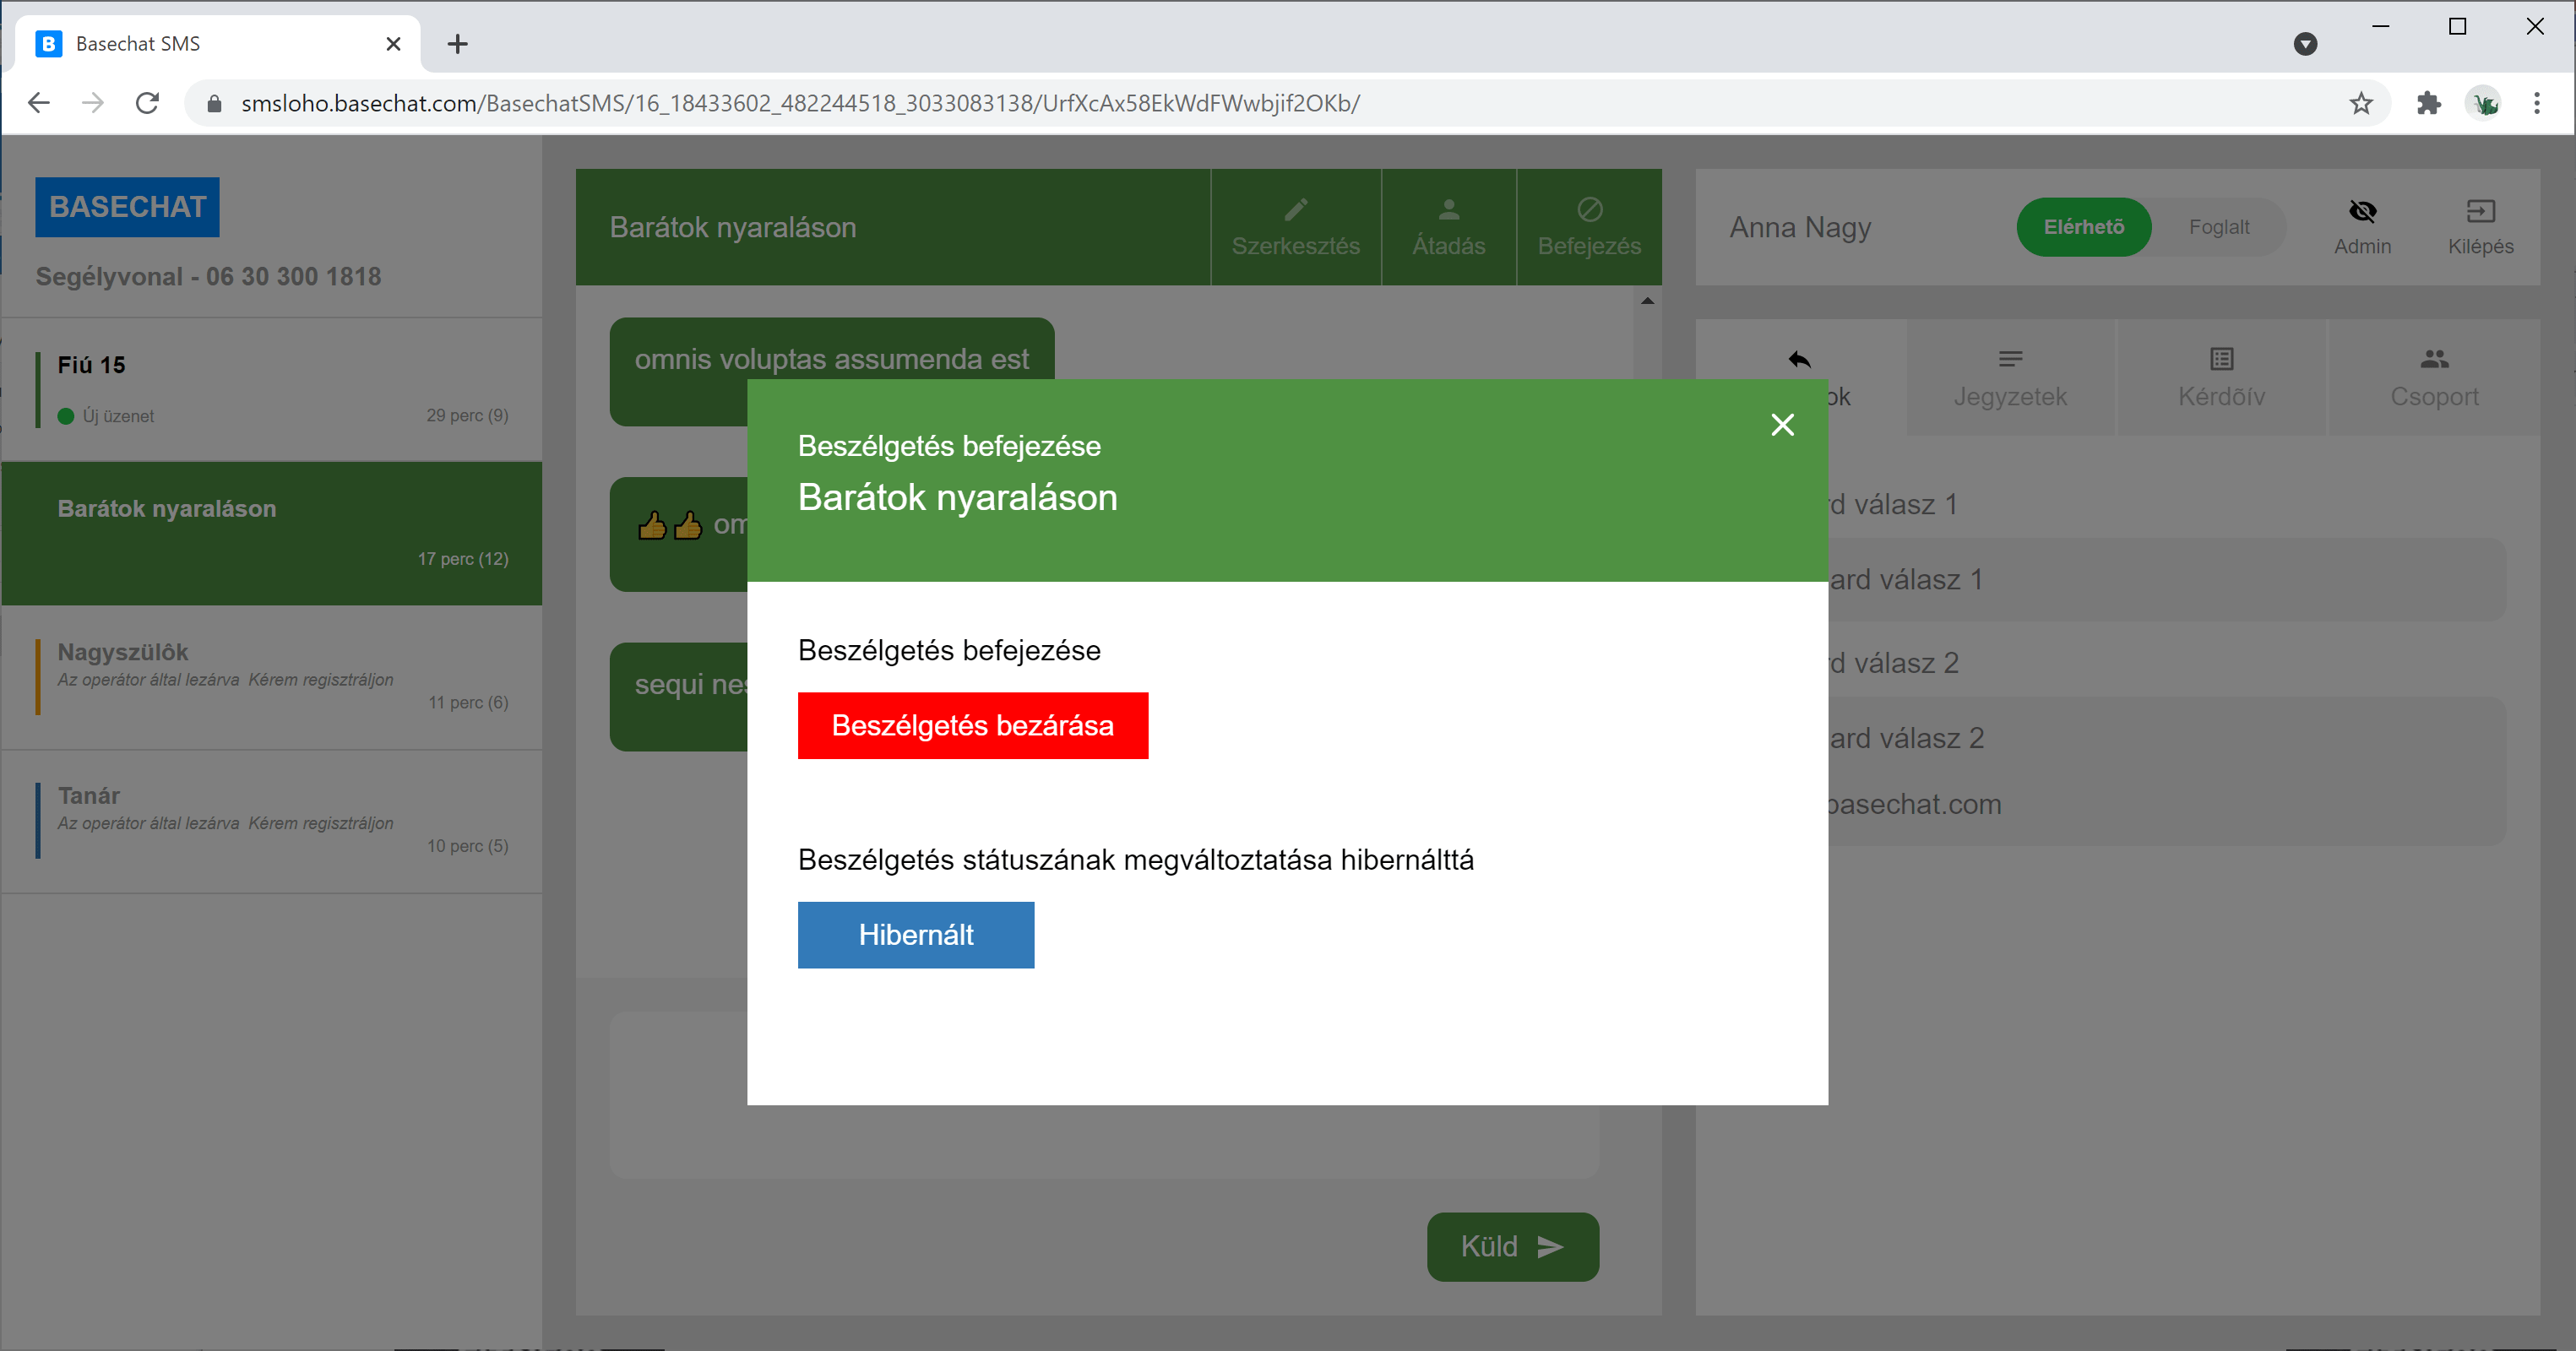Open the Kérdőív tab
Screen dimensions: 2576x1351
tap(2221, 378)
